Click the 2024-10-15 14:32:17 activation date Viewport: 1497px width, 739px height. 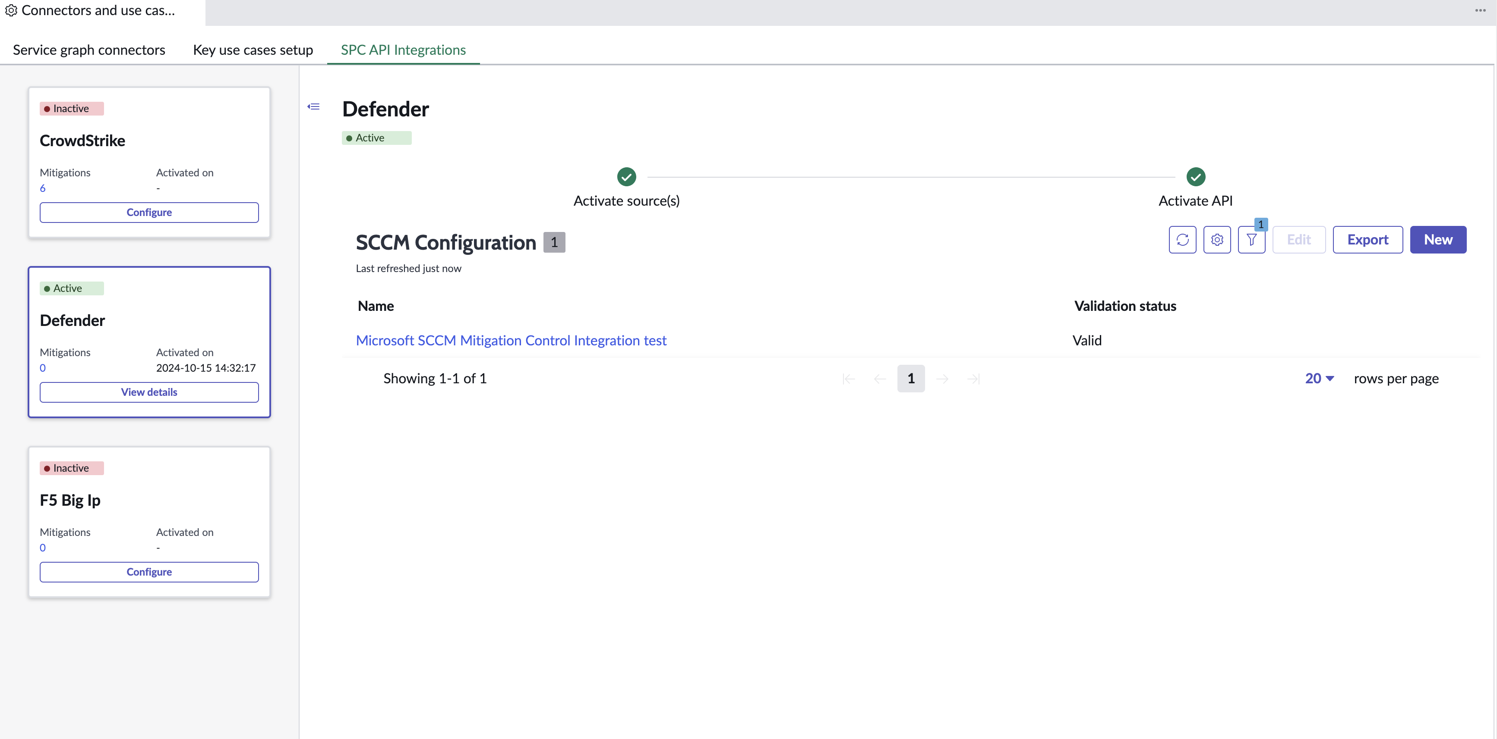(206, 368)
